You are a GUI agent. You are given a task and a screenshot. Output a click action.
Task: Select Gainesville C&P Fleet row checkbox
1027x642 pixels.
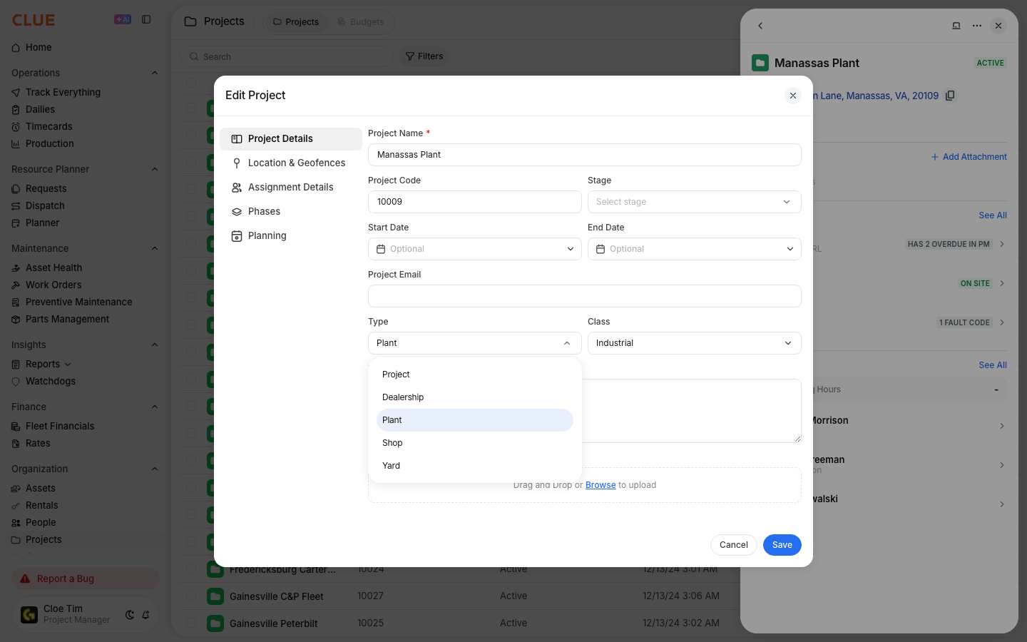click(x=191, y=596)
